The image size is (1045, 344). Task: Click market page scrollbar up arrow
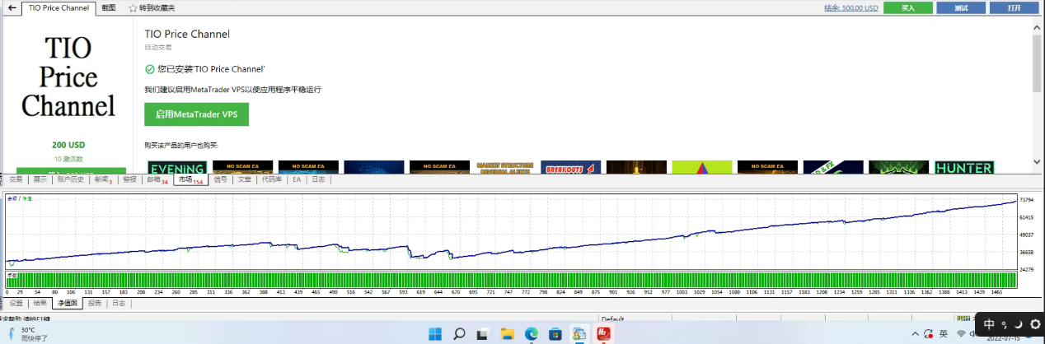pos(1038,26)
